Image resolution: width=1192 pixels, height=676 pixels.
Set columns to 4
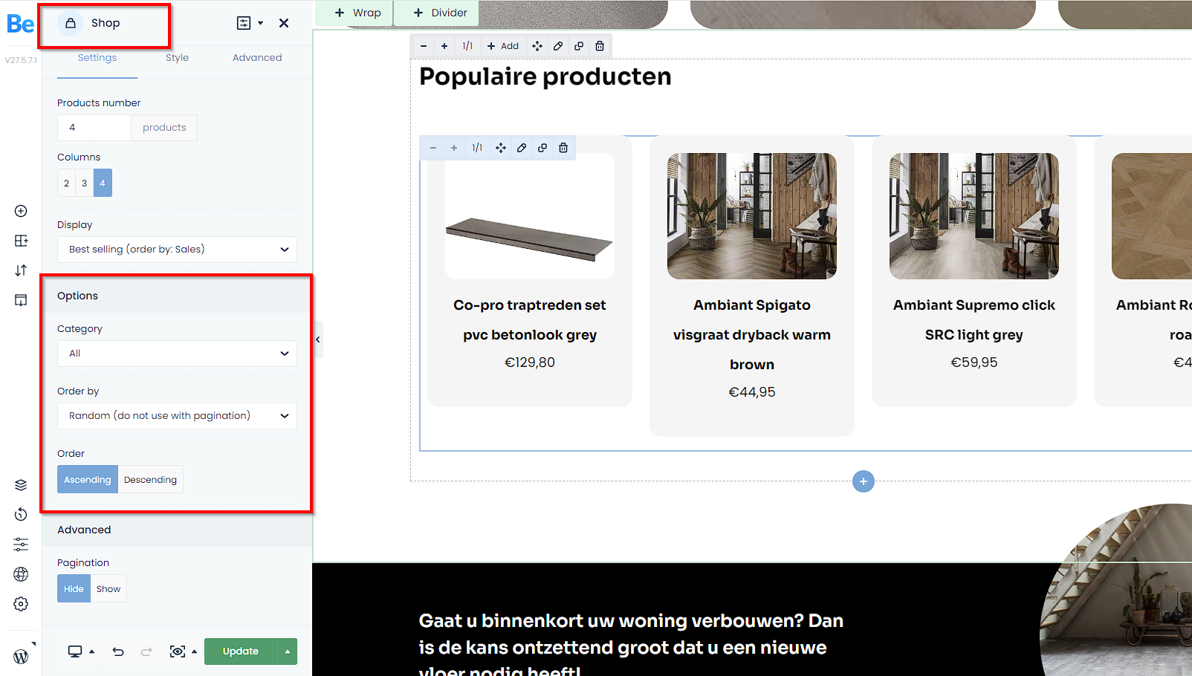[103, 183]
